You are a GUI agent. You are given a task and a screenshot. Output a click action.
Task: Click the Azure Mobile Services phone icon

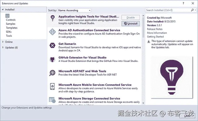pyautogui.click(x=52, y=86)
